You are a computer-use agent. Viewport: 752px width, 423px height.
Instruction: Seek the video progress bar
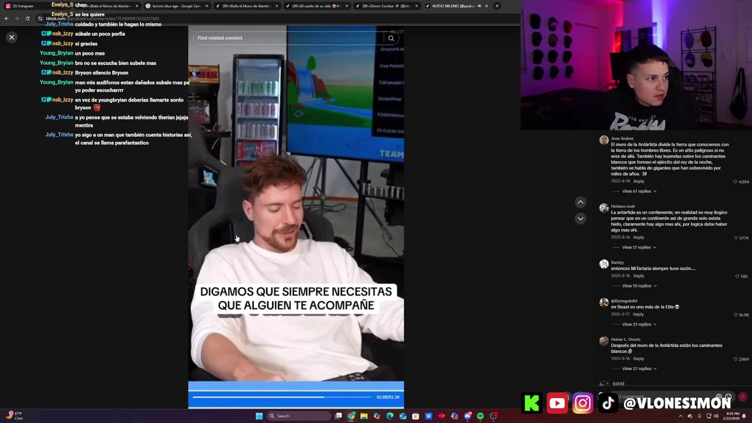[282, 397]
